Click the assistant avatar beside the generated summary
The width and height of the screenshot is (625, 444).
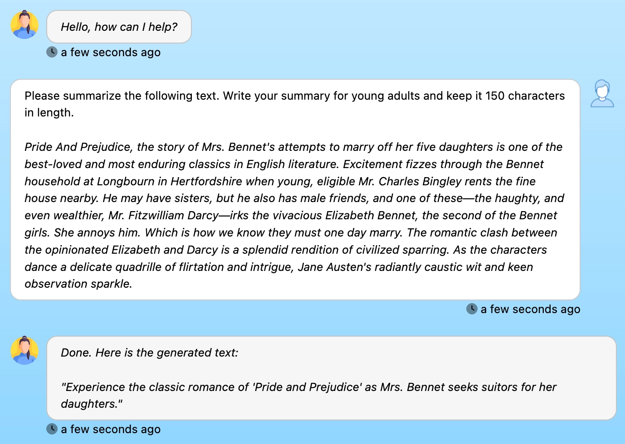(24, 350)
